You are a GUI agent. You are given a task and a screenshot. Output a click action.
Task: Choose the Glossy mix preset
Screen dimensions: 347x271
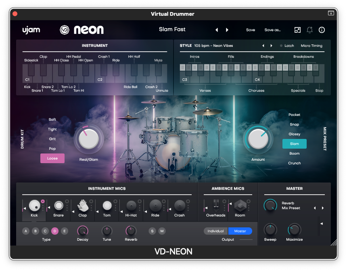click(x=294, y=134)
